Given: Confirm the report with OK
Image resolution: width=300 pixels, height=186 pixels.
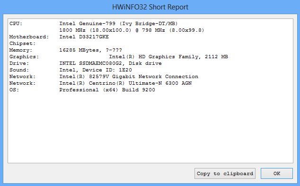Looking at the screenshot, I should [x=277, y=174].
